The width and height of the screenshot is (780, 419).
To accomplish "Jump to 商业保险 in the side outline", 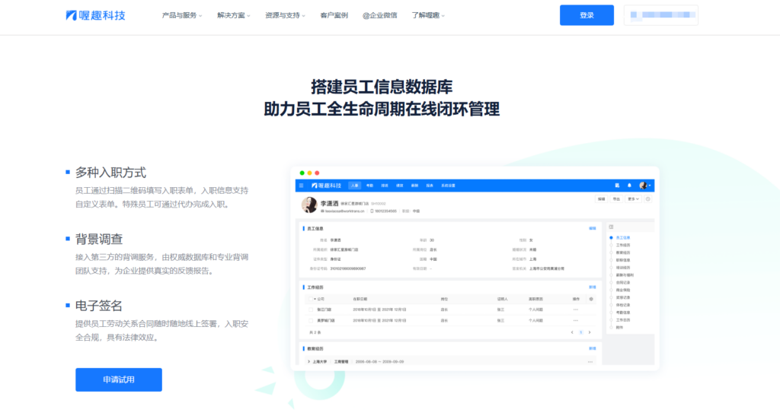I will 623,290.
